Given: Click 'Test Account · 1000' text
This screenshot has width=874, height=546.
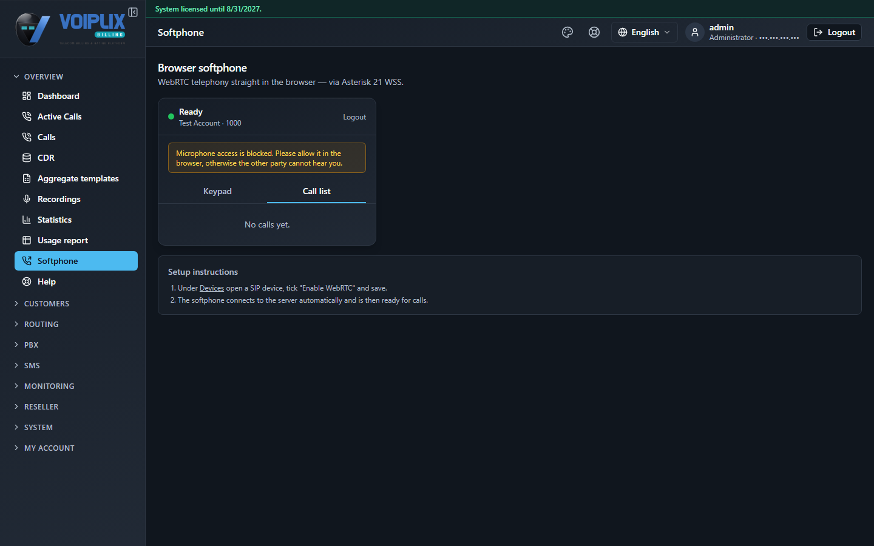Looking at the screenshot, I should [x=210, y=123].
